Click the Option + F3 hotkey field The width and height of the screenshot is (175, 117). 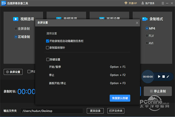pyautogui.click(x=118, y=83)
